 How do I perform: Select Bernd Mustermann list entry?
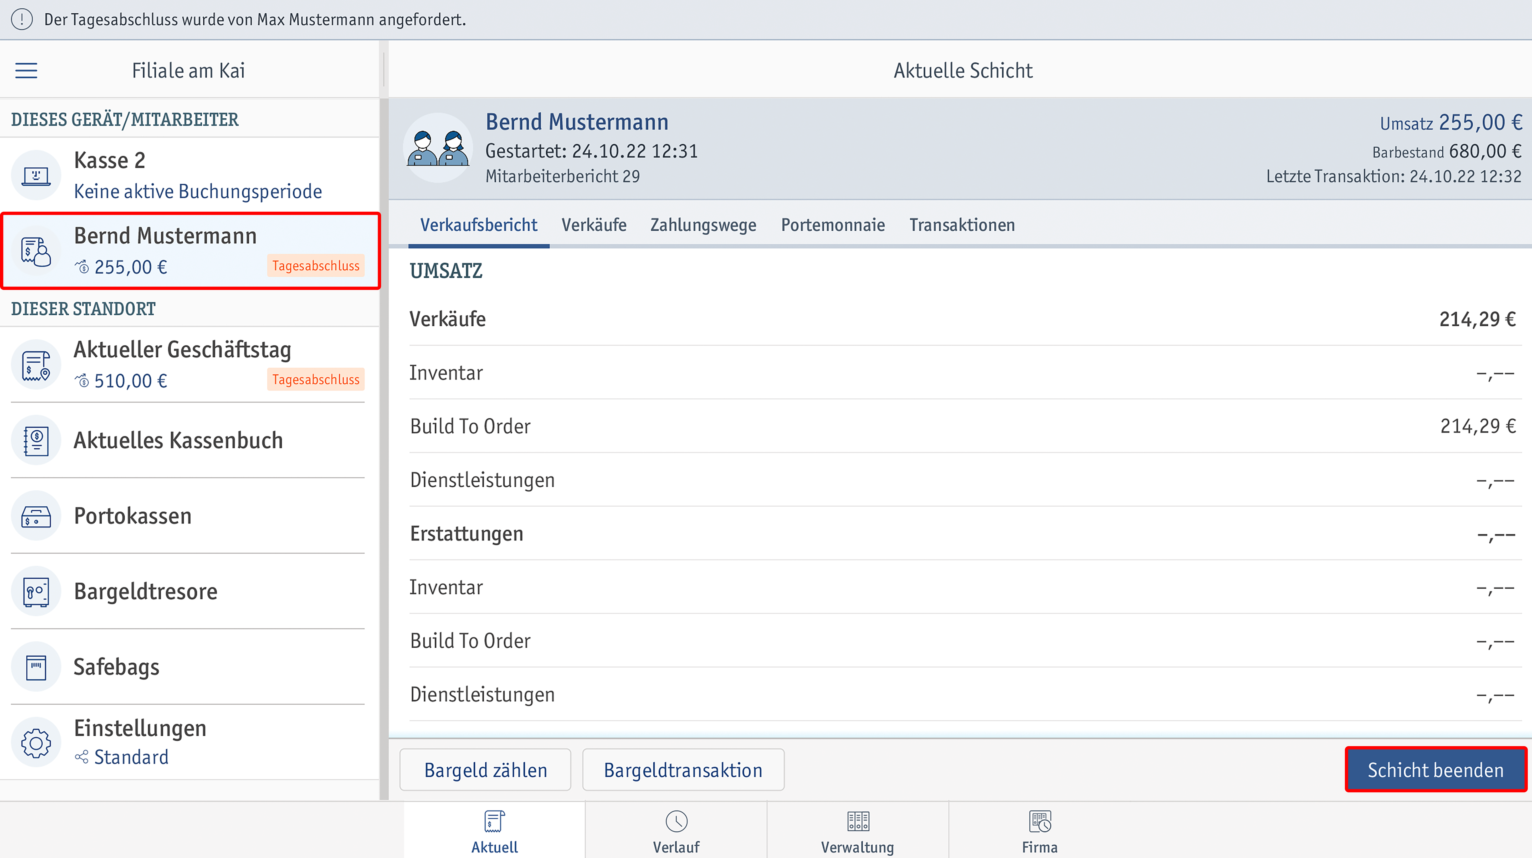(x=190, y=251)
